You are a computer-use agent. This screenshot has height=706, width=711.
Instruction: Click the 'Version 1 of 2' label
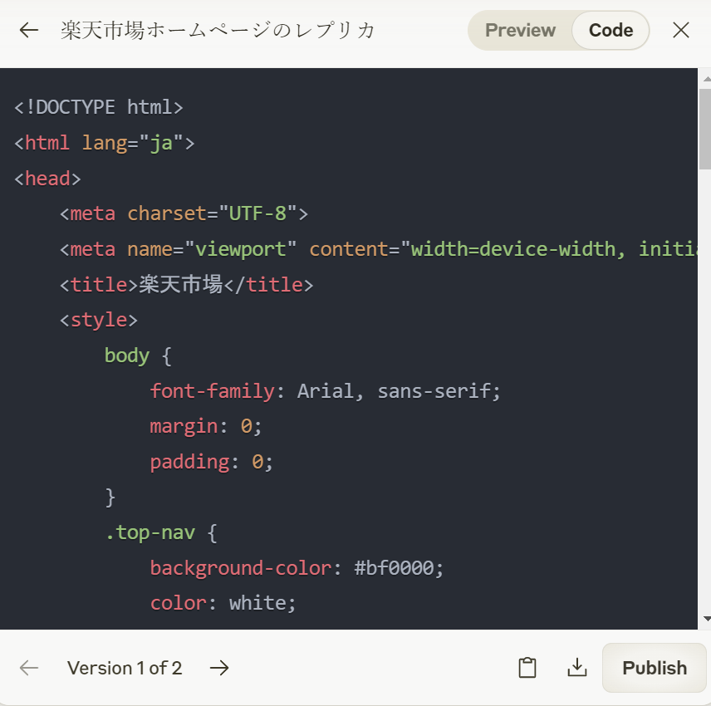[125, 668]
